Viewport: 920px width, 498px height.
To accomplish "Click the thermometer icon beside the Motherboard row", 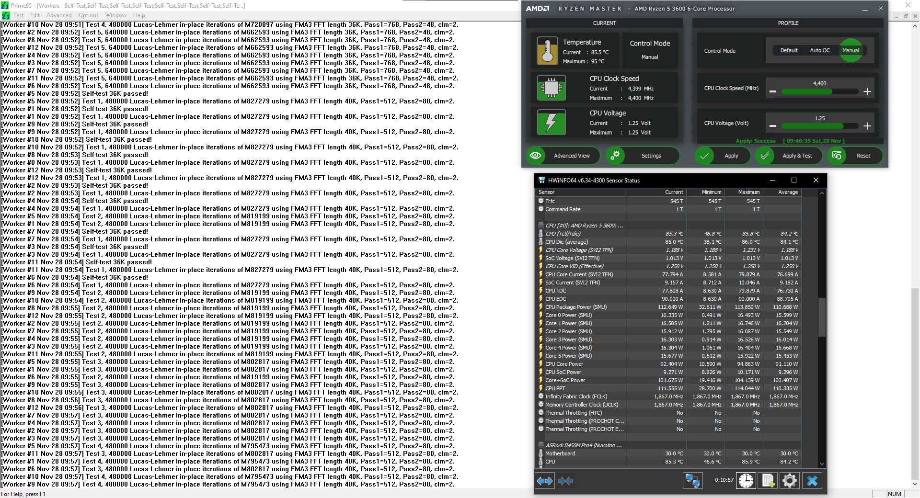I will coord(541,453).
